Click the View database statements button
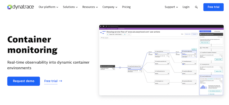This screenshot has height=105, width=229. point(215,91)
